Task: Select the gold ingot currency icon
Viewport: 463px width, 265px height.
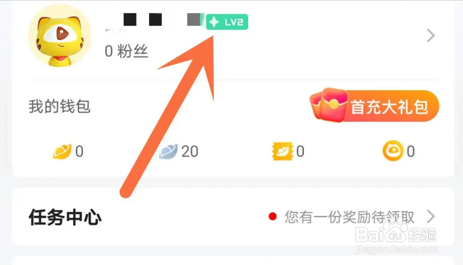Action: tap(62, 151)
